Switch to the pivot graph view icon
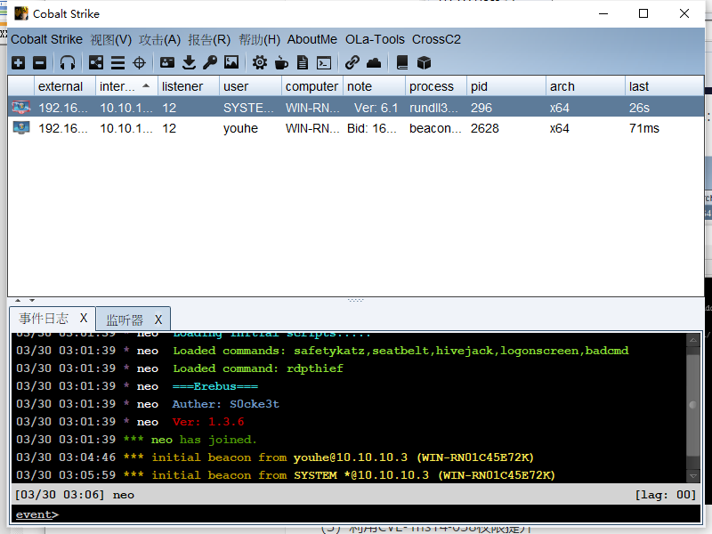The width and height of the screenshot is (712, 534). coord(95,62)
